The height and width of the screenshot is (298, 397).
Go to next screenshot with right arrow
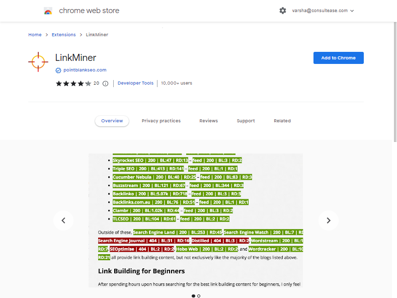coord(329,220)
